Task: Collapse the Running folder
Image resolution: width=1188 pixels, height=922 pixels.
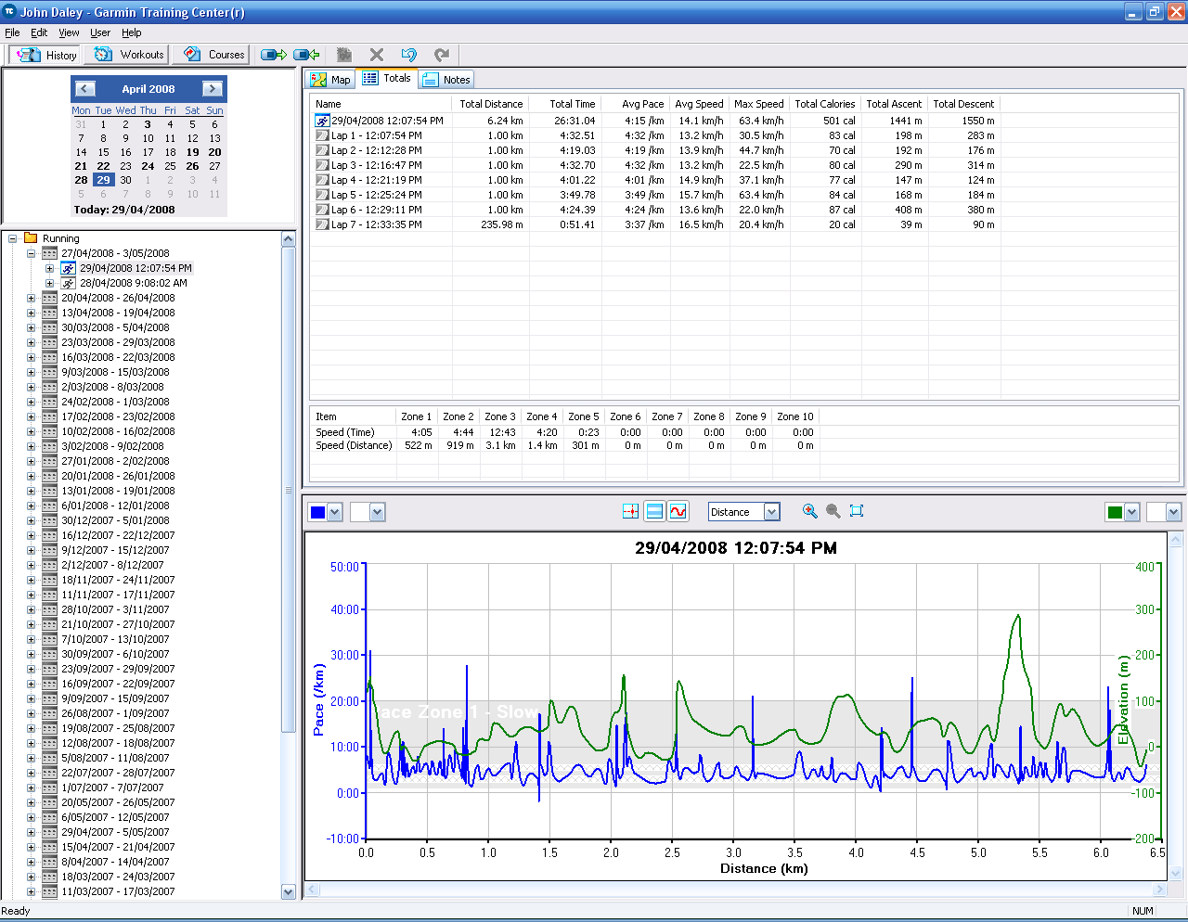Action: 13,238
